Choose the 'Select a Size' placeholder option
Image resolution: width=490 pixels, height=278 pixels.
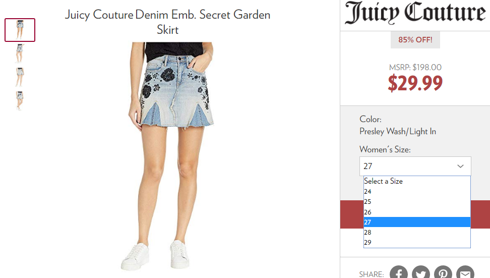(417, 181)
